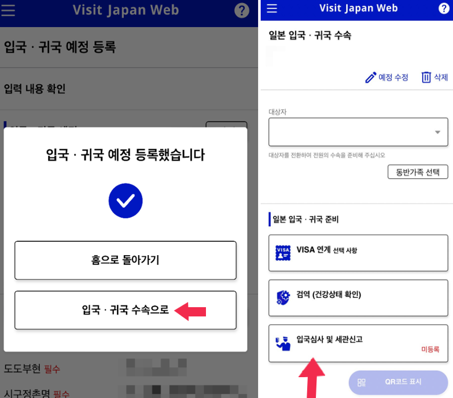Image resolution: width=453 pixels, height=398 pixels.
Task: Click the pencil icon for 예정 수정
Action: pos(371,78)
